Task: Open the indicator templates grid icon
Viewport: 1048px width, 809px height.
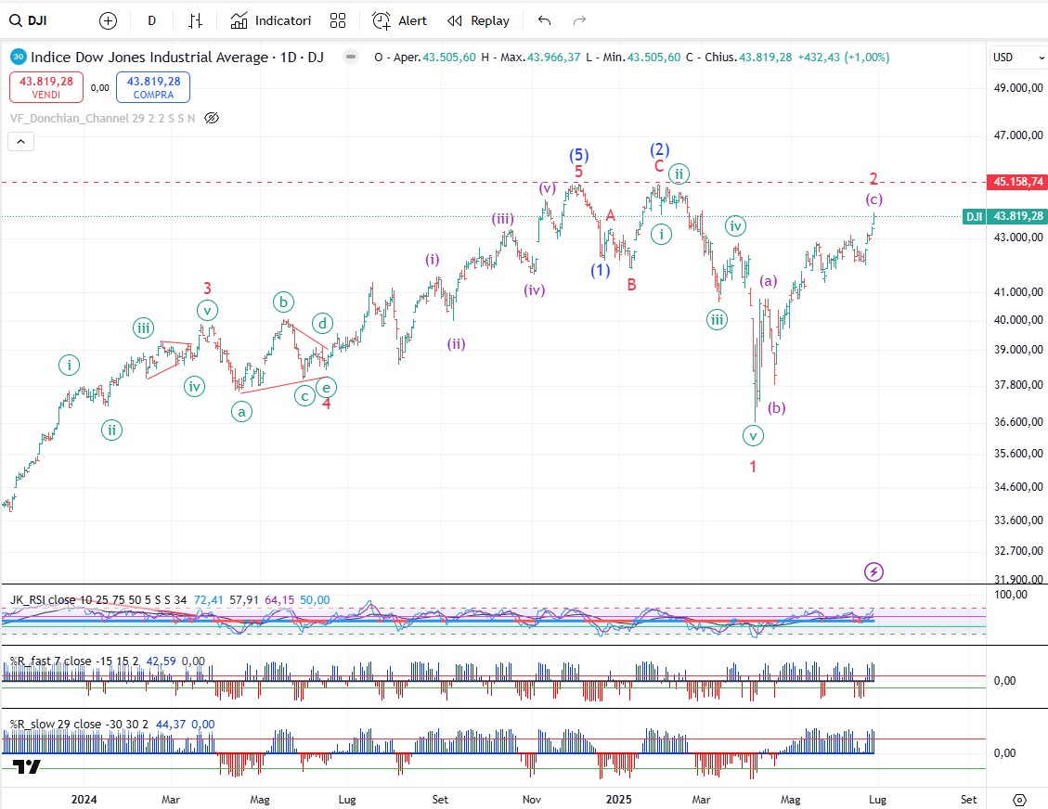Action: 338,20
